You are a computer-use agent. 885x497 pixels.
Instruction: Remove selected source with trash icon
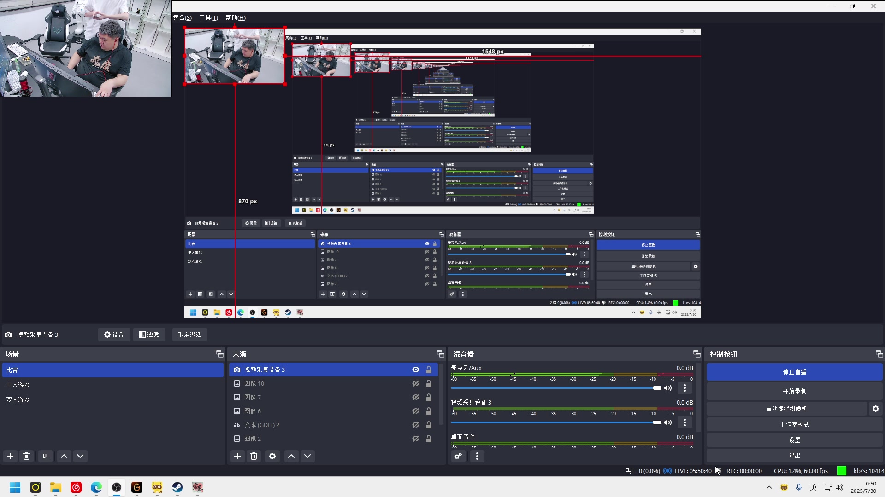(254, 456)
